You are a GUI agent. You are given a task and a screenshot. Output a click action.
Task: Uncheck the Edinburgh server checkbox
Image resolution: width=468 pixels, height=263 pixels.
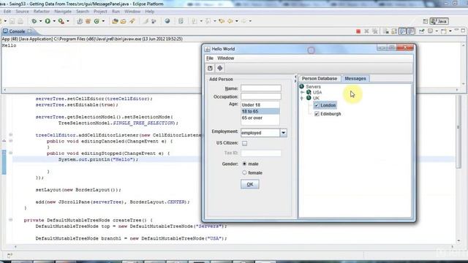click(317, 114)
